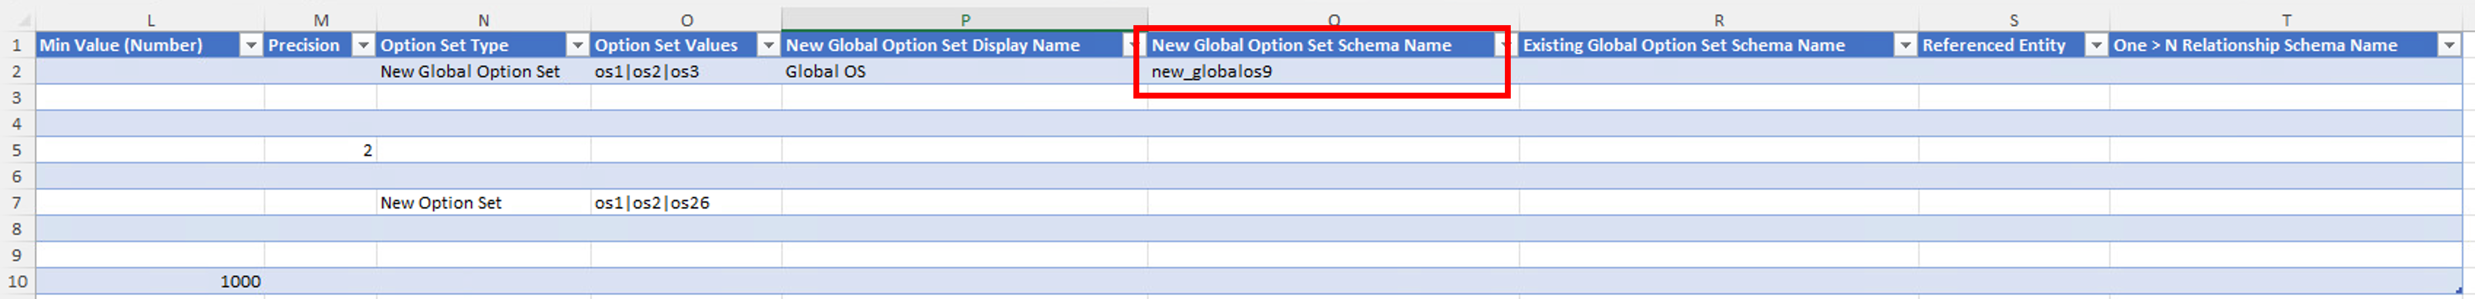The width and height of the screenshot is (2475, 299).
Task: Open the Option Set Values filter dropdown
Action: (769, 45)
